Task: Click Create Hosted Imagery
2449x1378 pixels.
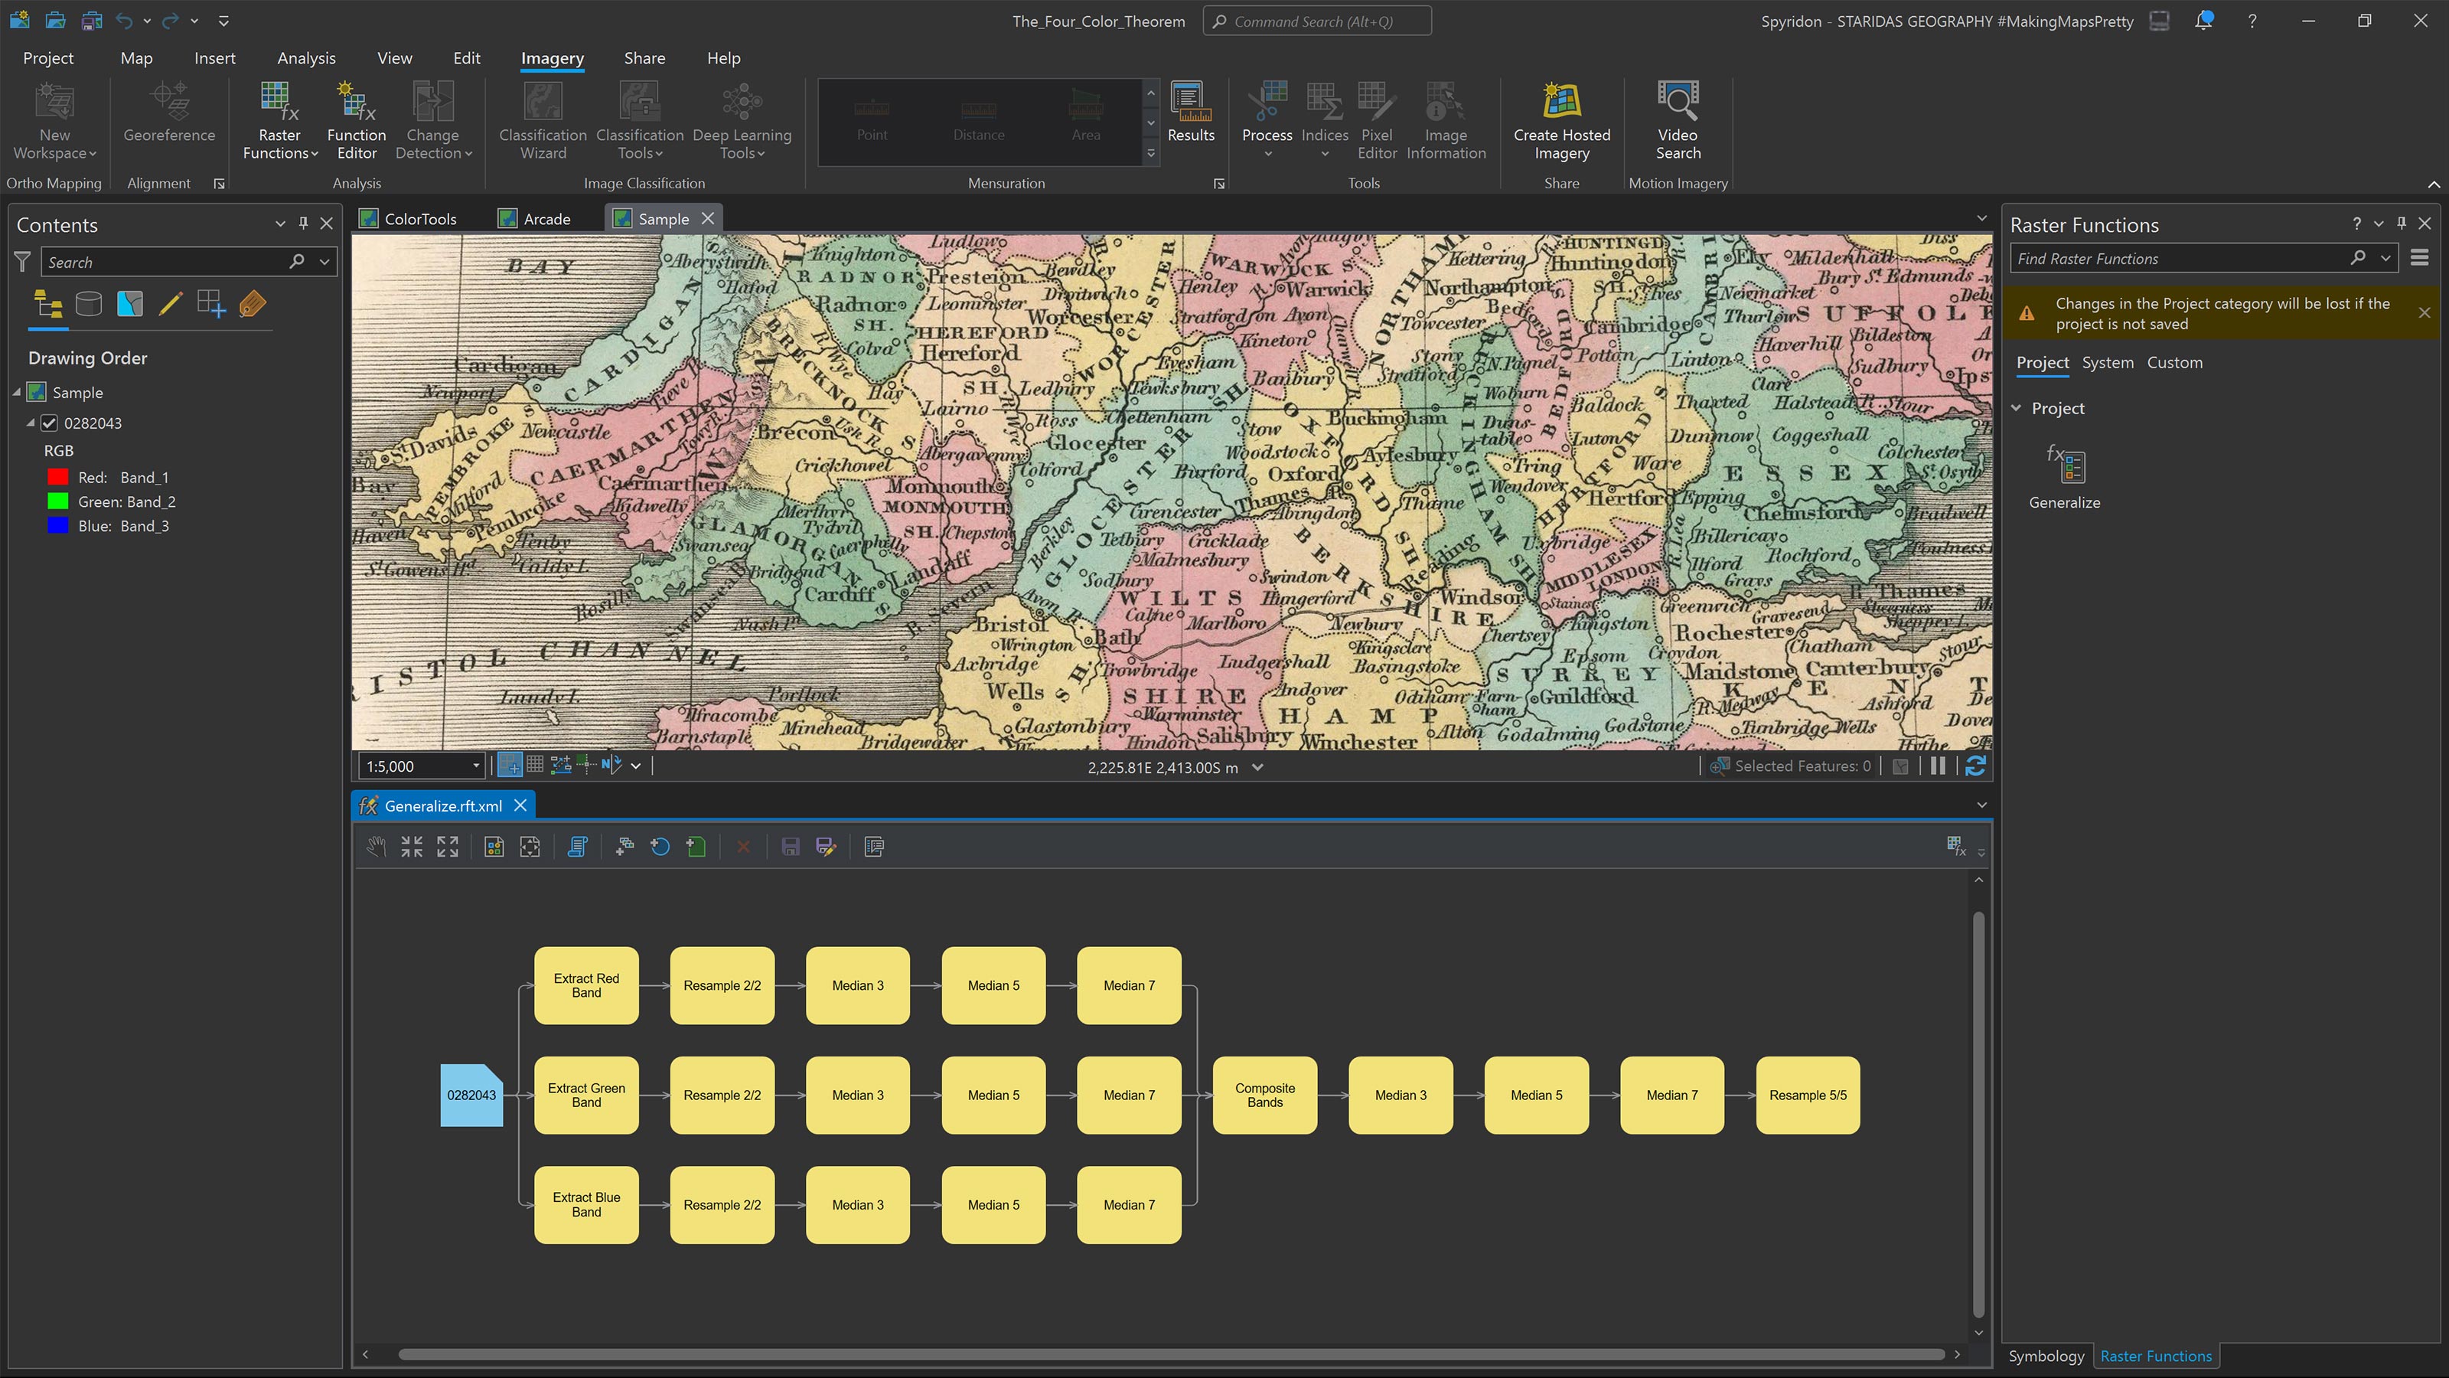Action: 1560,121
